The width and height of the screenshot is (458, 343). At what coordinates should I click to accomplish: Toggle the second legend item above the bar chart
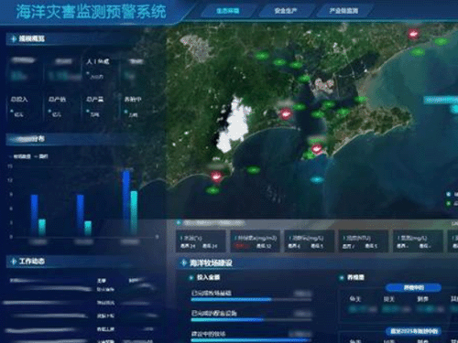point(41,156)
